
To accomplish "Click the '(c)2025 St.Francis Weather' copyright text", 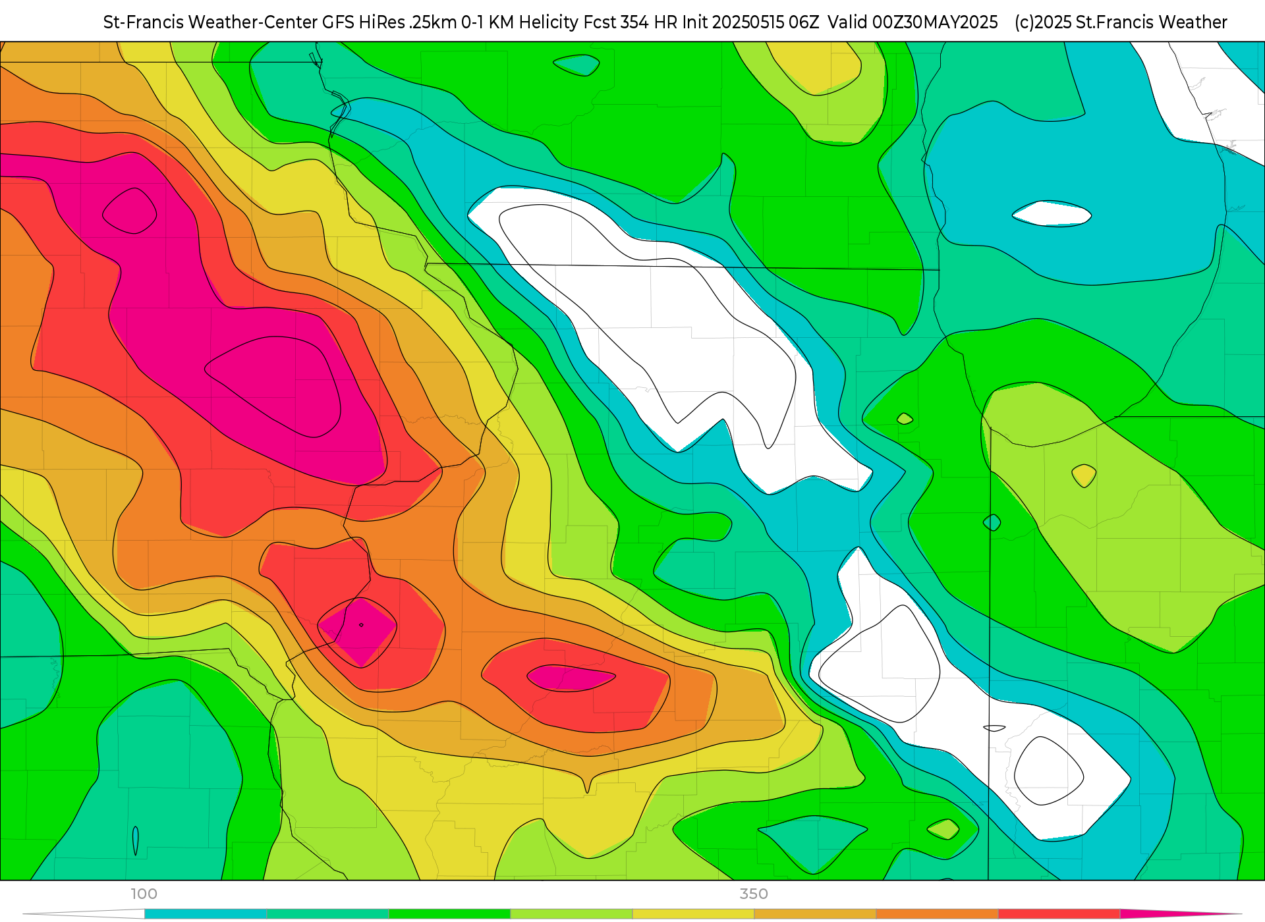I will coord(1121,22).
